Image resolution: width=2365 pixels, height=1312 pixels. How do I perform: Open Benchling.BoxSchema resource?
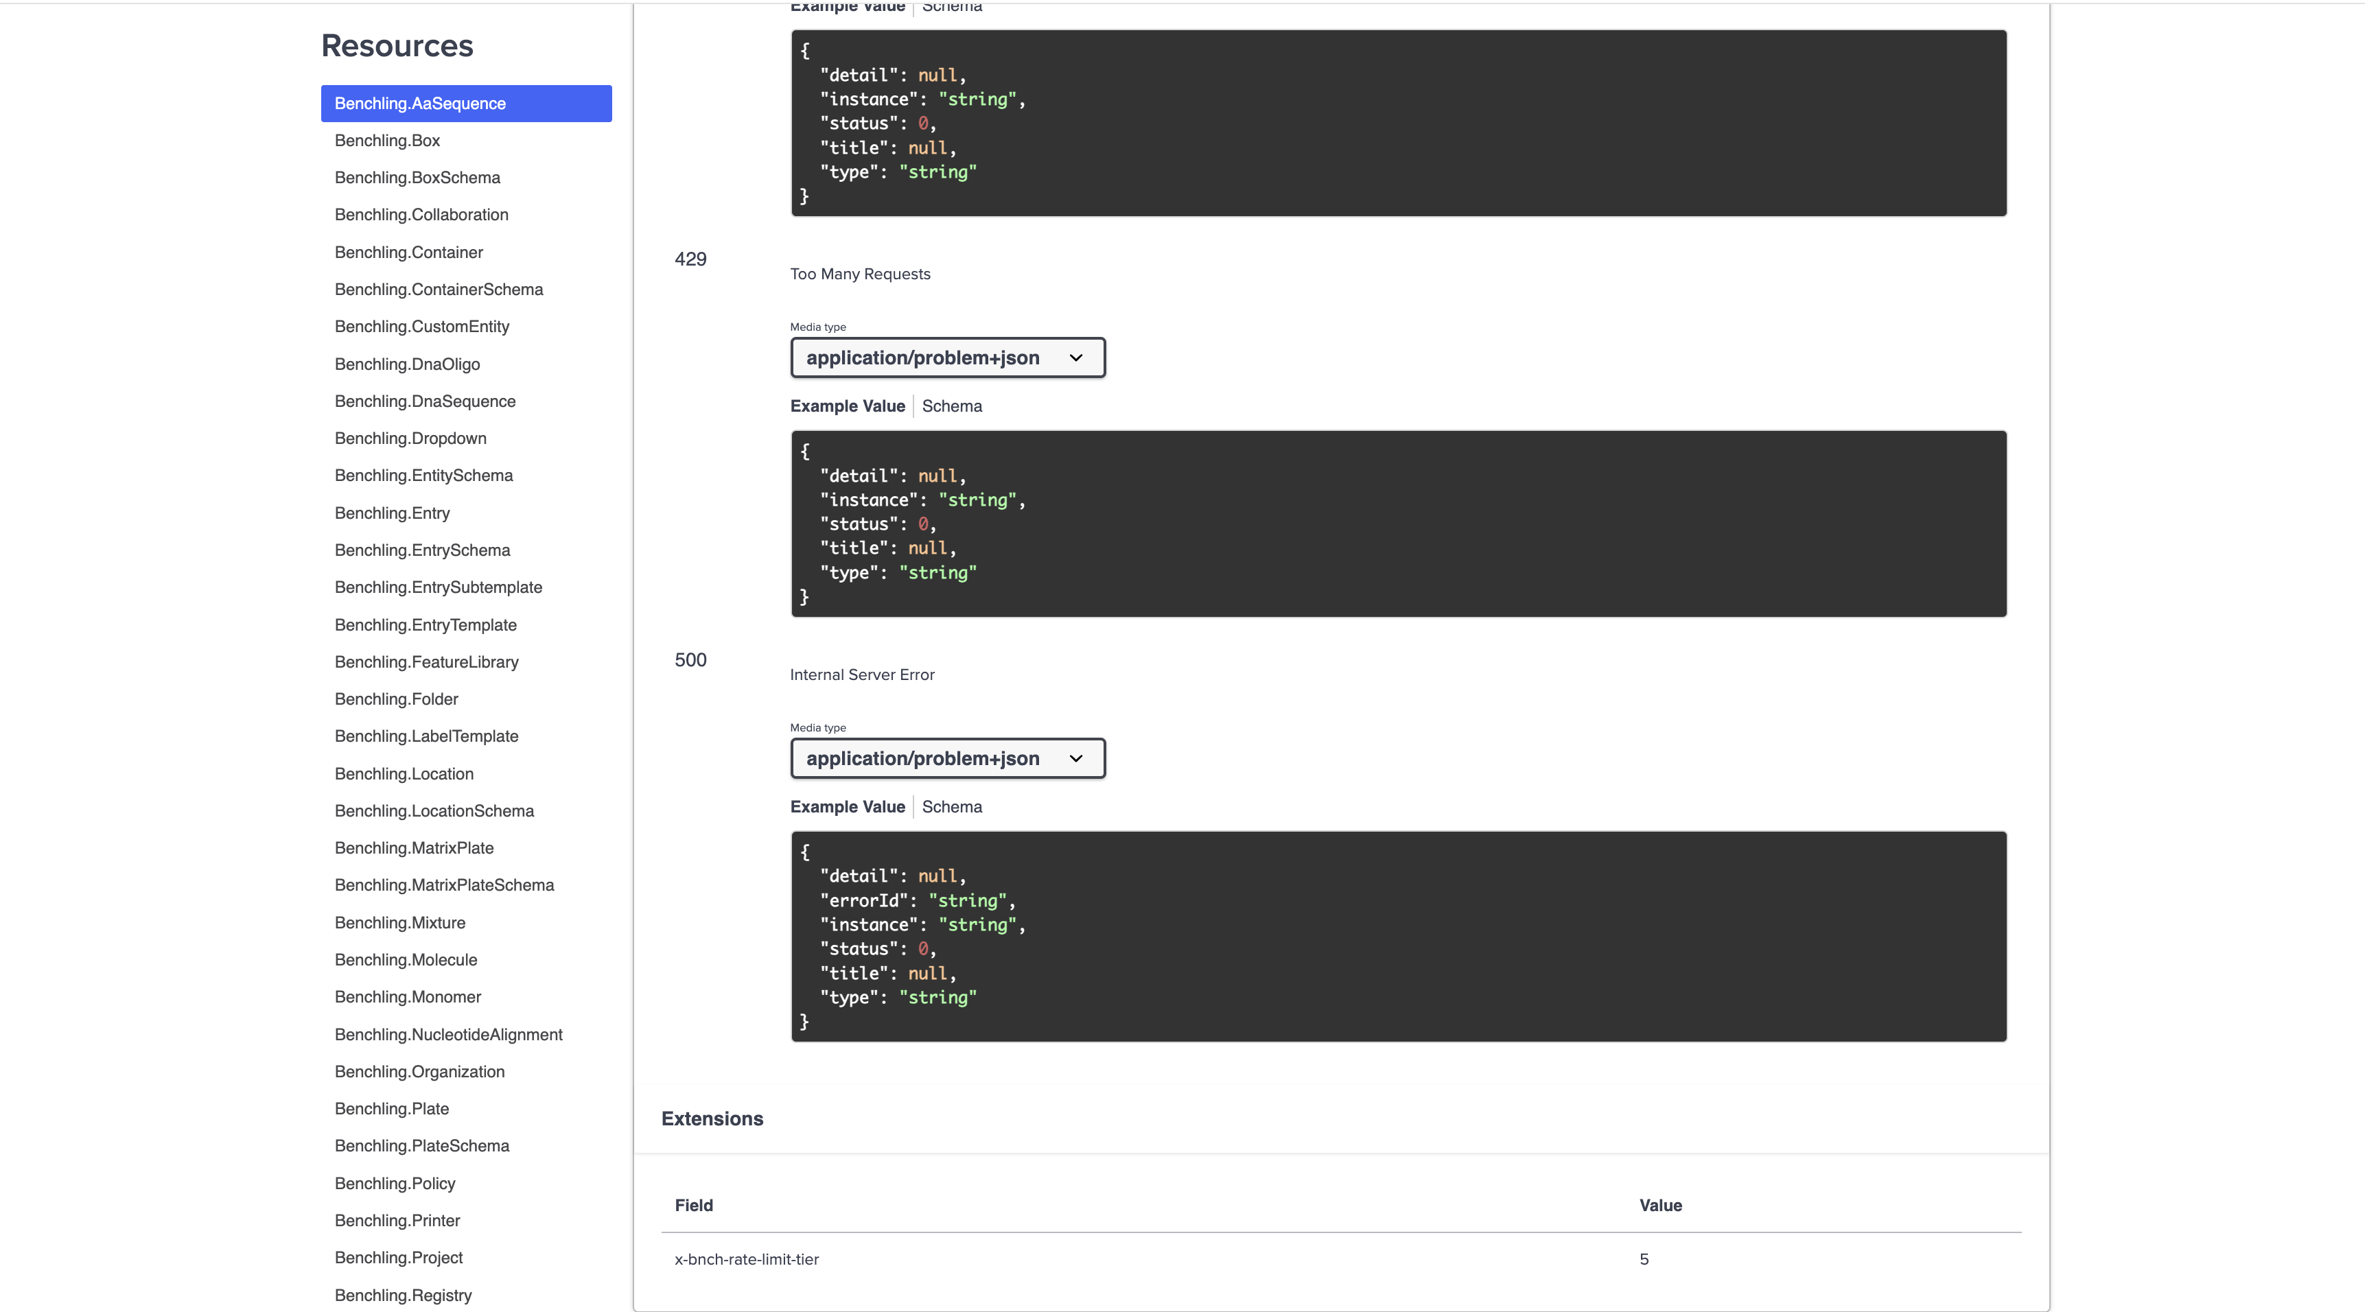(418, 178)
